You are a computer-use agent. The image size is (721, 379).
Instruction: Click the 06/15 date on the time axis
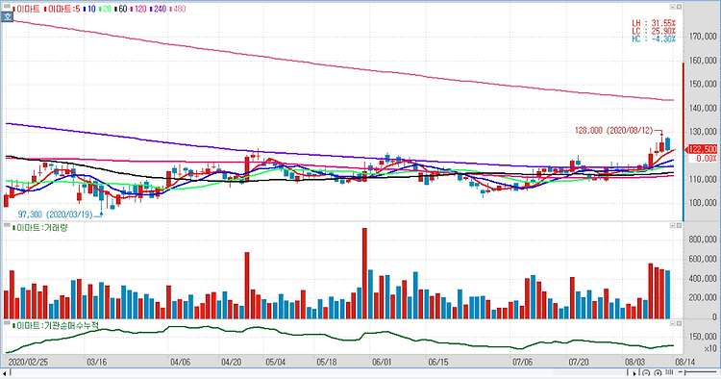tap(438, 362)
